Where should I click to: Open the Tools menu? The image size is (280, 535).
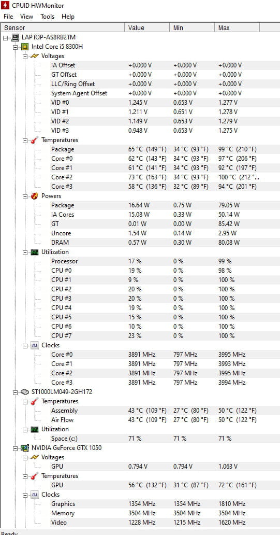click(47, 17)
